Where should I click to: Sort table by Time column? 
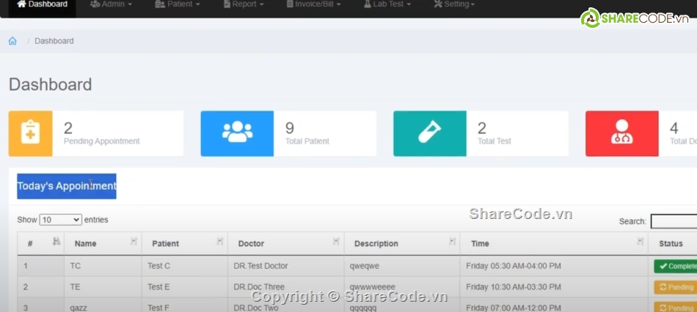coord(554,243)
